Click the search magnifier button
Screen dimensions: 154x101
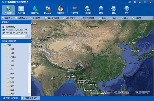coord(27,36)
